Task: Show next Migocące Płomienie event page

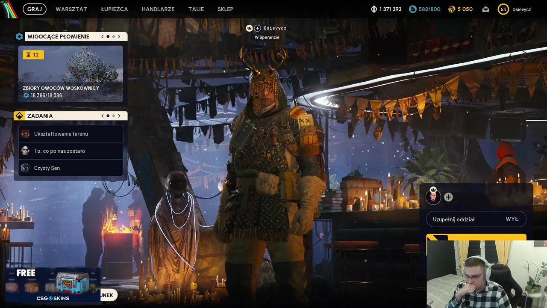Action: [x=119, y=37]
